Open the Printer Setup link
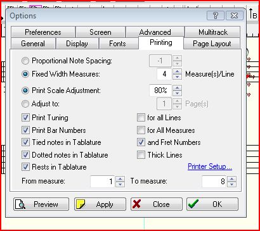This screenshot has height=231, width=260. (210, 166)
